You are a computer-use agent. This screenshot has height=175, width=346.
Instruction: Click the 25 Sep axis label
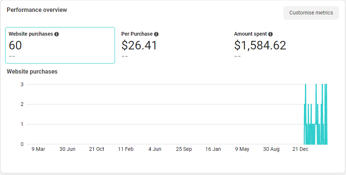tap(184, 149)
